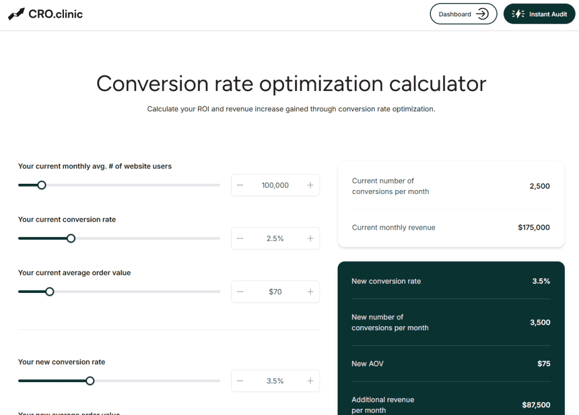This screenshot has width=579, height=415.
Task: Click the average order value slider handle
Action: [50, 292]
